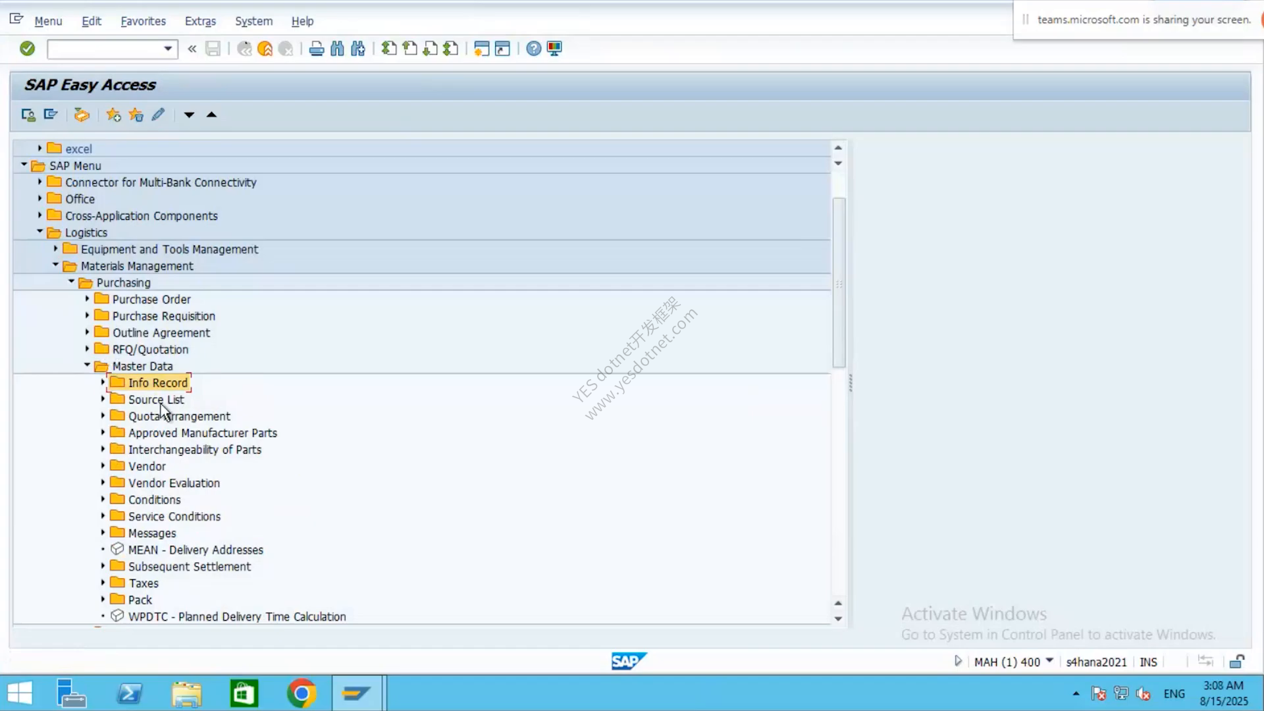Open Google Chrome from the taskbar

tap(302, 693)
